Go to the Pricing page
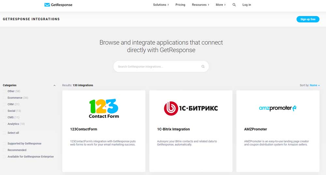 (x=180, y=5)
